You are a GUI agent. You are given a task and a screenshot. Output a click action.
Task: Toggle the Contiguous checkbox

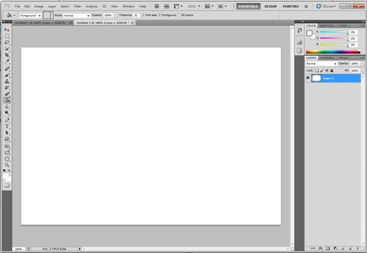coord(160,15)
